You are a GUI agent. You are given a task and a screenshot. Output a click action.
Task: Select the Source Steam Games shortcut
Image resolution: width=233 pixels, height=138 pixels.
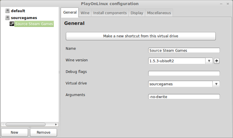(34, 24)
